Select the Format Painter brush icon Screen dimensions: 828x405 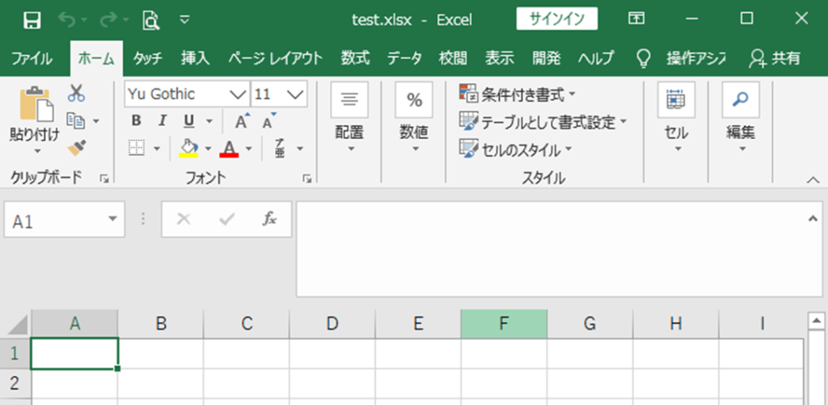77,148
